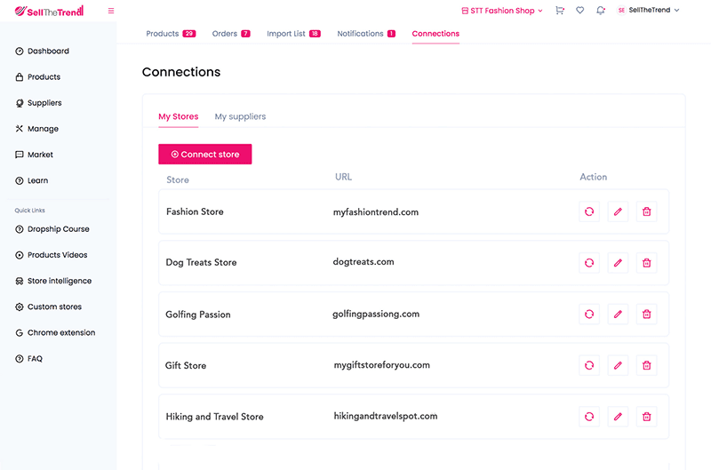
Task: Delete the Hiking and Travel Store
Action: (x=646, y=417)
